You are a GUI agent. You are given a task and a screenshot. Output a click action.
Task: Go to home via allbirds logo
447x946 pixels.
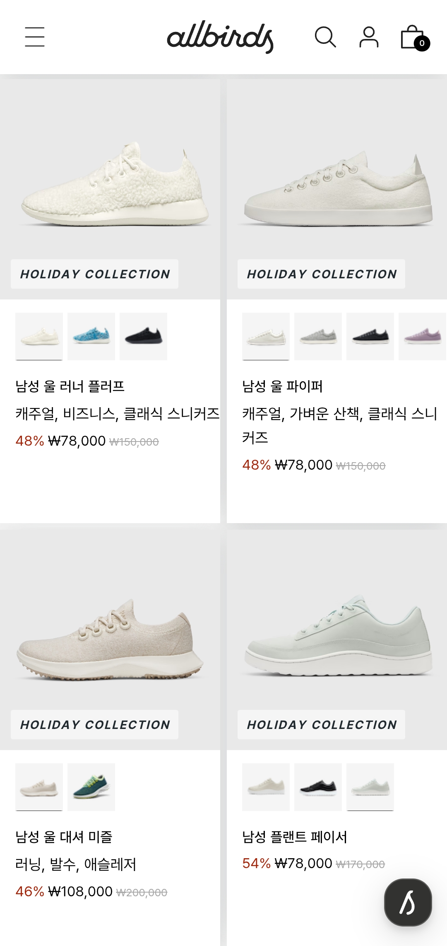click(x=220, y=37)
